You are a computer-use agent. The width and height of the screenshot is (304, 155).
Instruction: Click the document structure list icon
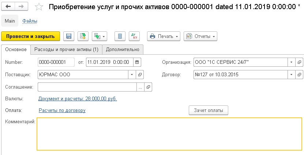[120, 36]
